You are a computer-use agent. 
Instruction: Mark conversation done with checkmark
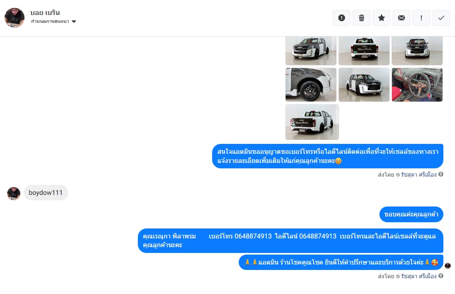(x=441, y=18)
